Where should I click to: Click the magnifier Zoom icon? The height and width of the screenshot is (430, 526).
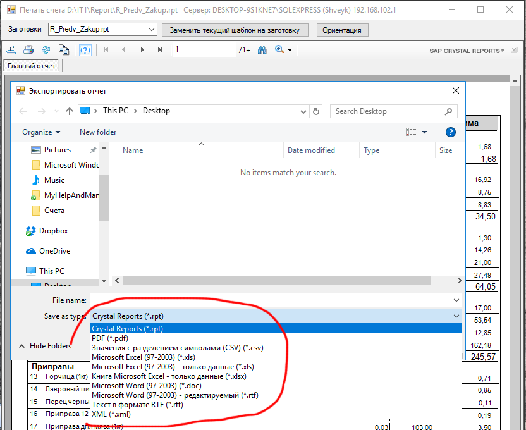[x=279, y=50]
